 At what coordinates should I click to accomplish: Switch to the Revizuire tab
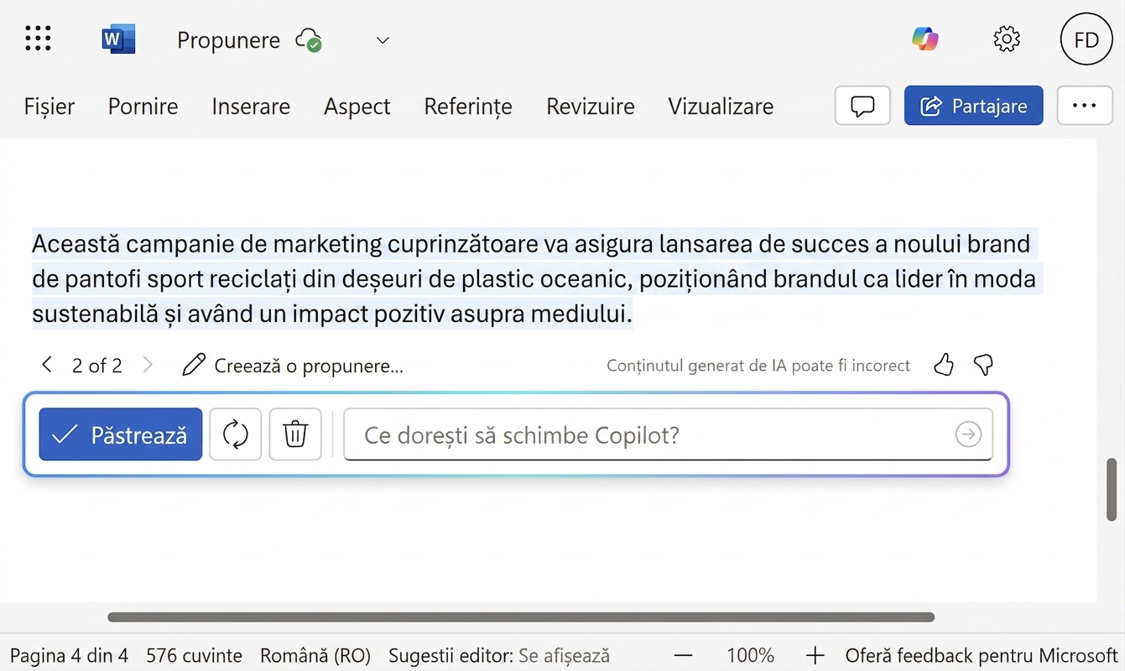click(x=591, y=107)
